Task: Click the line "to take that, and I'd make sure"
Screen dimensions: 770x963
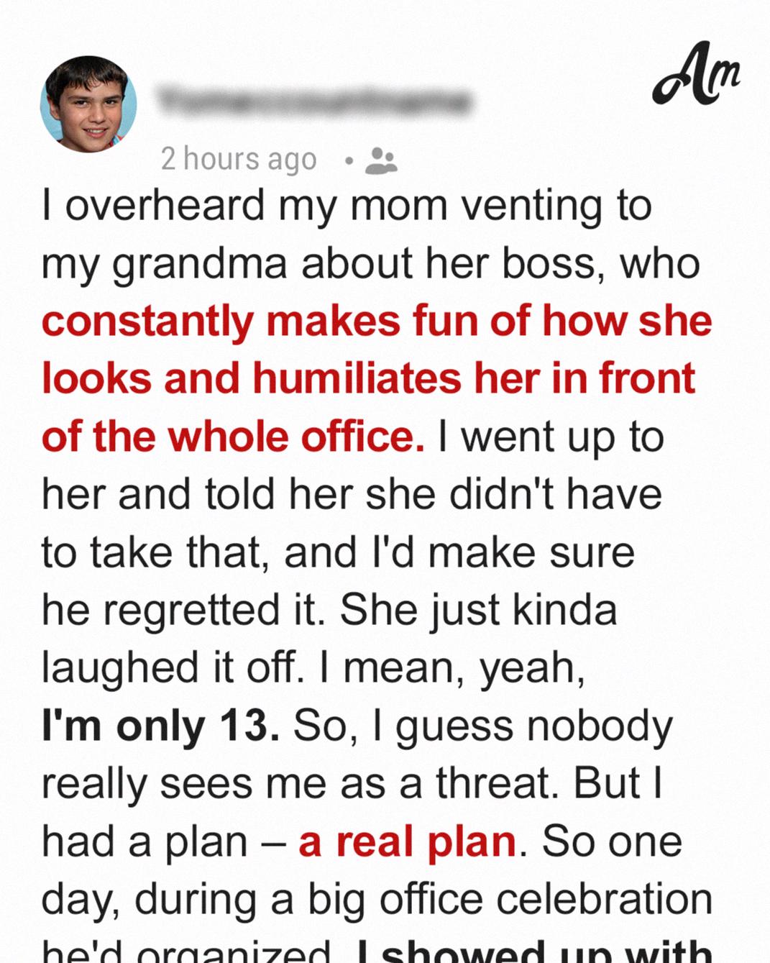Action: (338, 552)
